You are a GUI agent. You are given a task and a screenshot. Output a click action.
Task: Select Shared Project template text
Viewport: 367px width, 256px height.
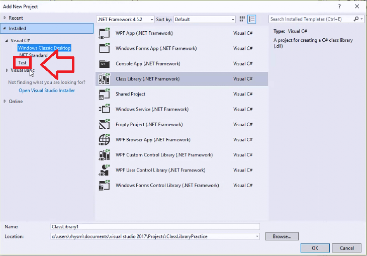[x=130, y=94]
